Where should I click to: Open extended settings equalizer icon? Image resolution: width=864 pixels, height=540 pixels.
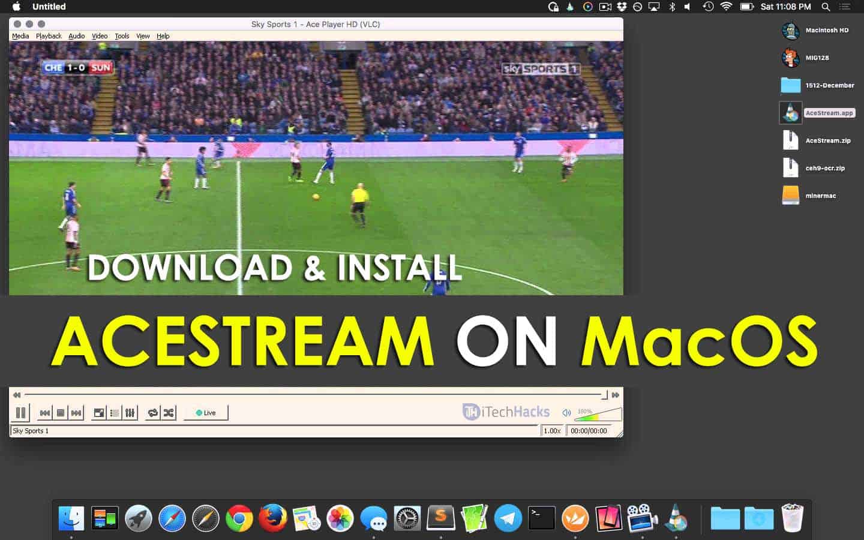click(130, 413)
